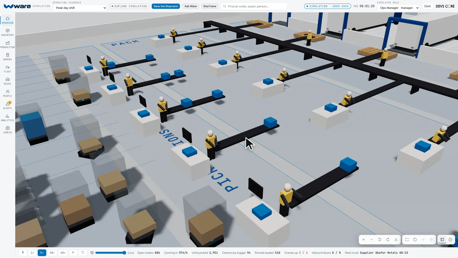Open the help question mark icon
The height and width of the screenshot is (258, 458).
click(450, 240)
